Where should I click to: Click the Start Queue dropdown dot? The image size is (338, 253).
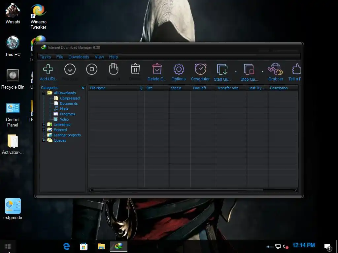coord(236,71)
